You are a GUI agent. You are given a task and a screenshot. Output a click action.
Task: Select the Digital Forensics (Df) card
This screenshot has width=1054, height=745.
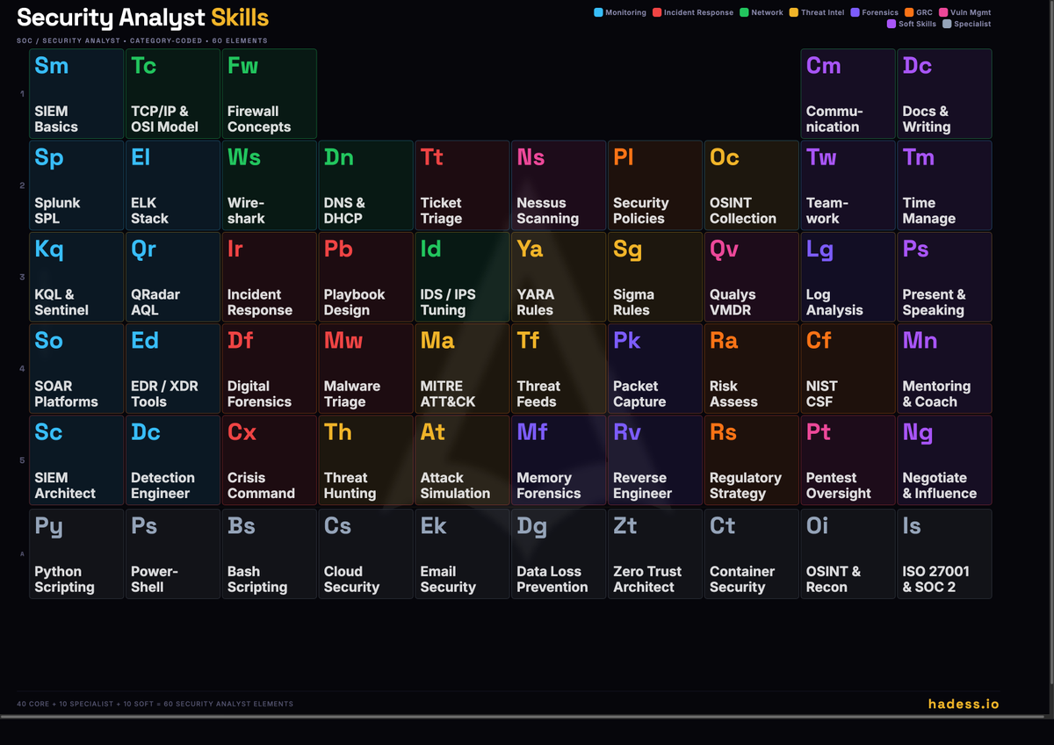coord(270,368)
